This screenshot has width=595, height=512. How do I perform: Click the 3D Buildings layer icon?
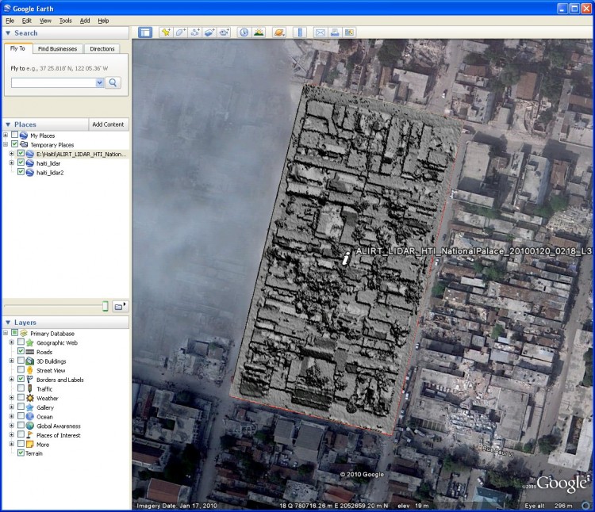[x=30, y=361]
